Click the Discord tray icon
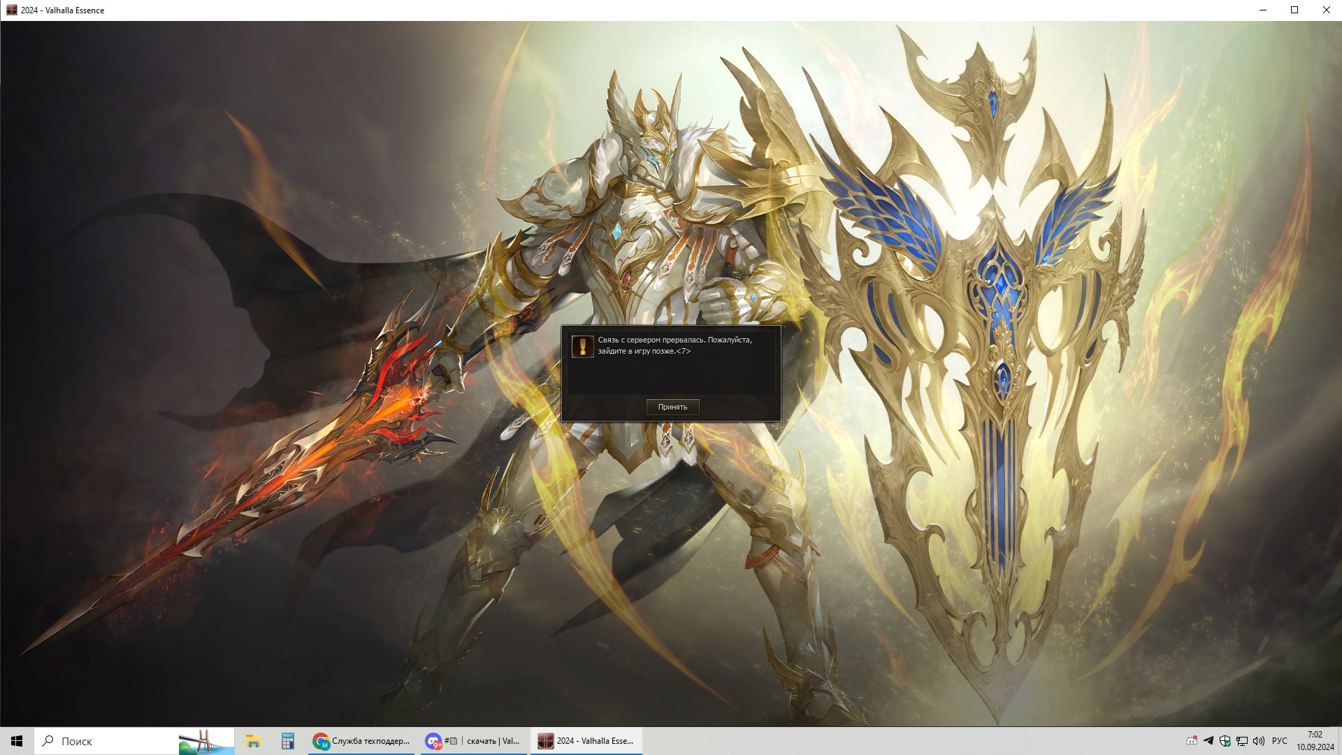1342x755 pixels. click(x=1192, y=741)
